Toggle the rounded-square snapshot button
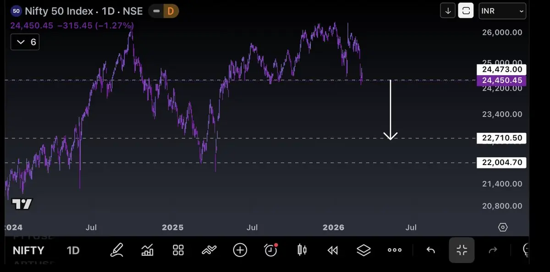The image size is (550, 272). [466, 11]
